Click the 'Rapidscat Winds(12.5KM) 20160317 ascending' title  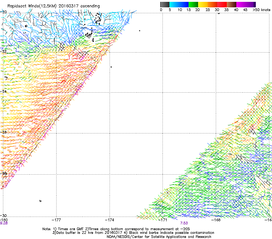tap(53, 6)
